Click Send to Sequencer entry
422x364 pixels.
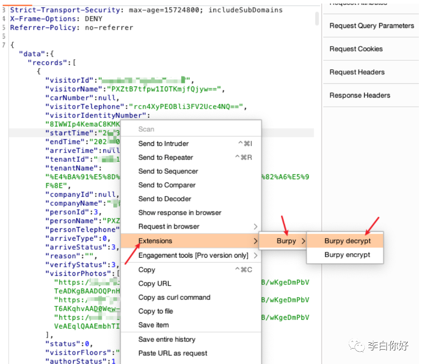point(191,171)
